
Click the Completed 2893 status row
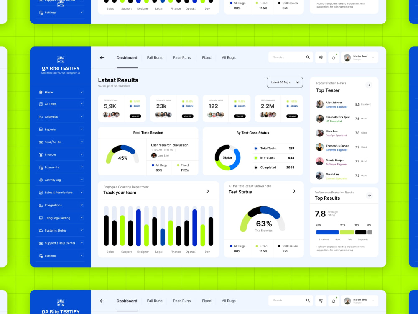coord(275,167)
